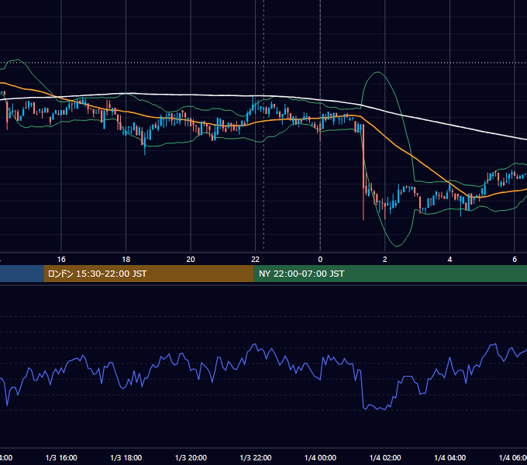Click the 4 hour label on price chart axis
Viewport: 527px width, 465px height.
(449, 260)
